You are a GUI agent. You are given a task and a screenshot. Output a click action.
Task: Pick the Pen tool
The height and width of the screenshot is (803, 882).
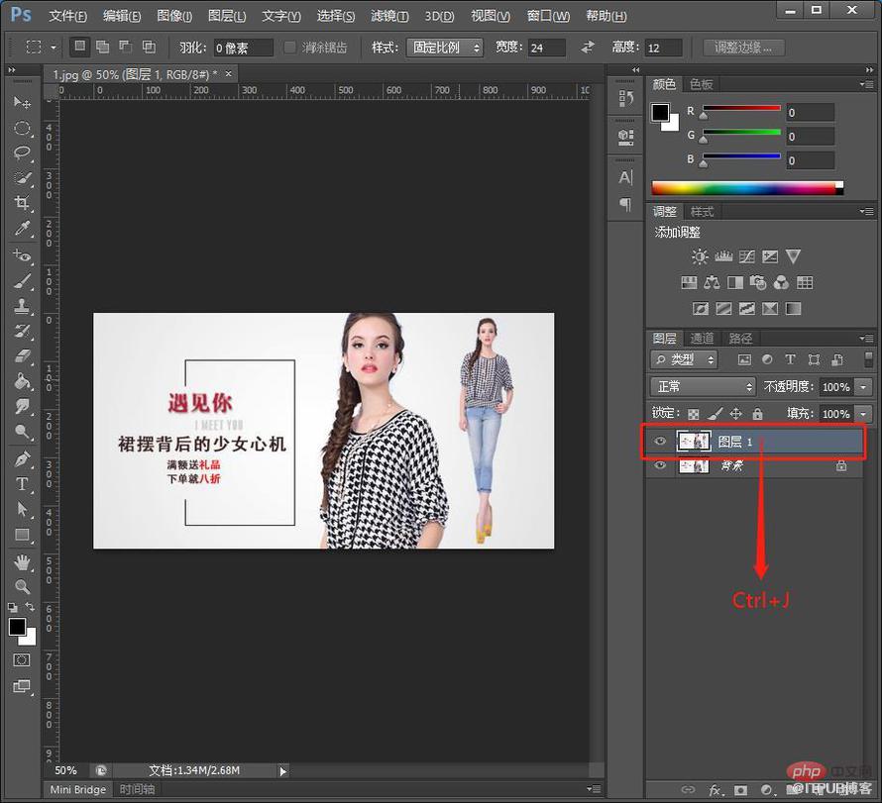pyautogui.click(x=22, y=458)
